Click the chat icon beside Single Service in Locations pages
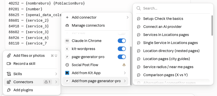This screenshot has height=96, width=217. point(139,43)
